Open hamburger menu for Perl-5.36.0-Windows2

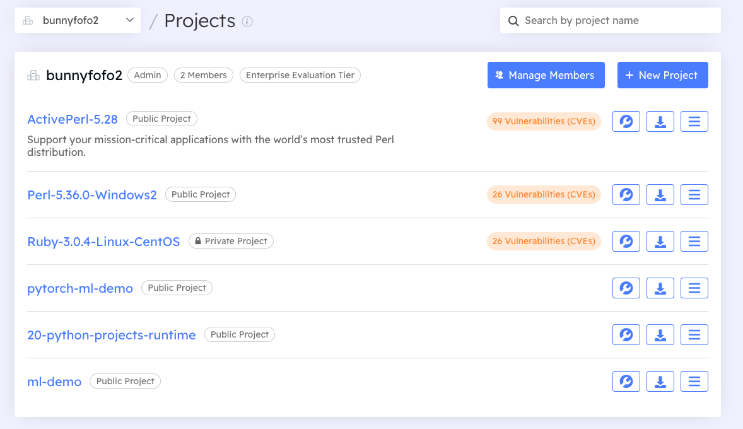pos(694,194)
